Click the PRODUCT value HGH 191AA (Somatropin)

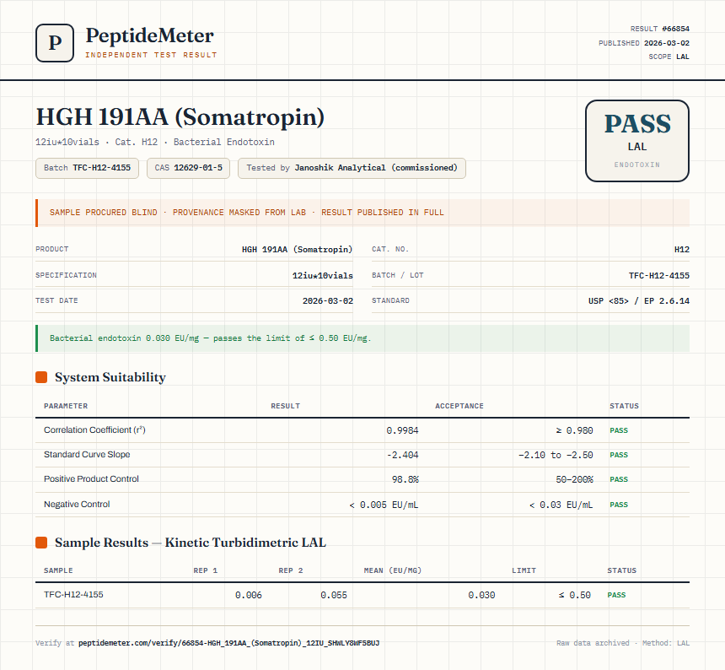[x=297, y=250]
